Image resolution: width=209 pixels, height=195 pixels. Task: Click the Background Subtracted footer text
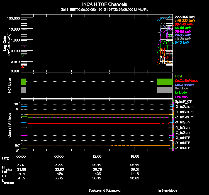point(104,191)
